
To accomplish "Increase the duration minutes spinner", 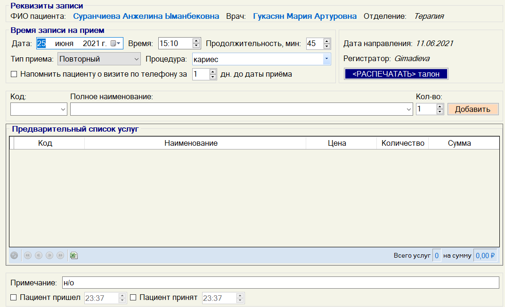I will tap(327, 41).
